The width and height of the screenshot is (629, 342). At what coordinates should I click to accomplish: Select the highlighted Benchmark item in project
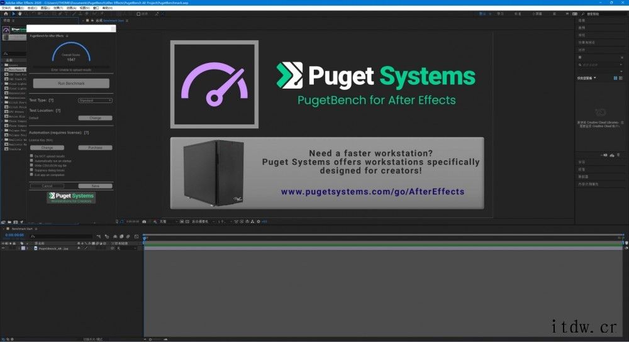(16, 70)
